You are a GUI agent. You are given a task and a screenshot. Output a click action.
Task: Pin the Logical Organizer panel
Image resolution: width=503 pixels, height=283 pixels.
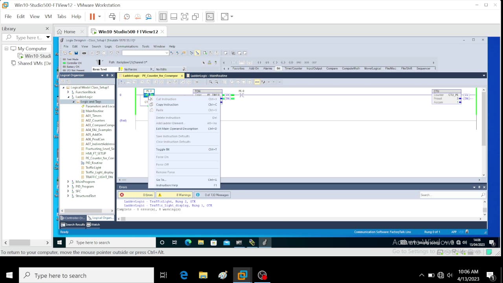click(x=107, y=75)
